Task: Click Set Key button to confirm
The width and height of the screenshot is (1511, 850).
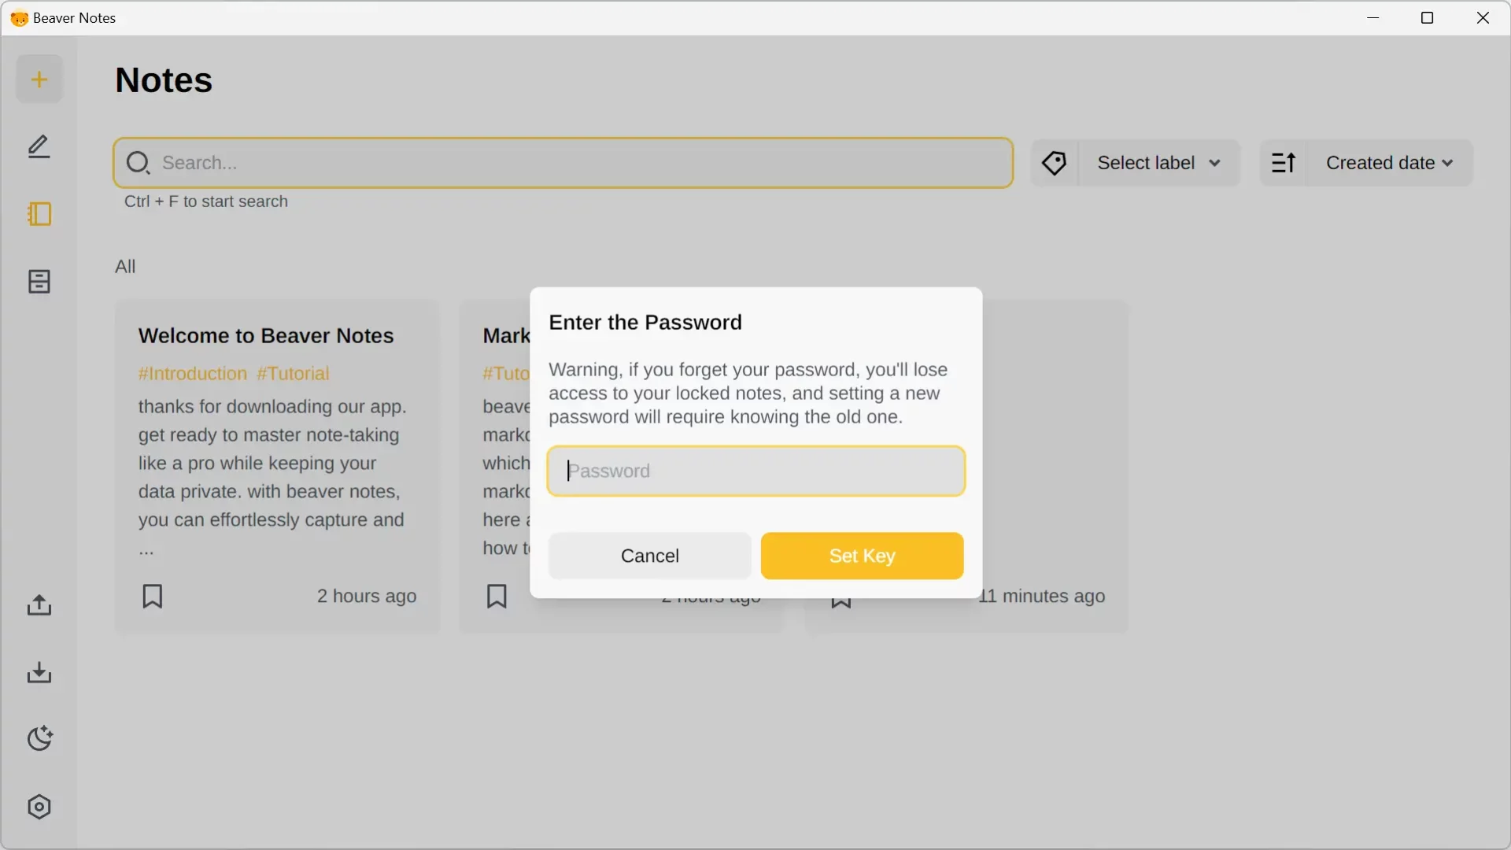Action: coord(863,555)
